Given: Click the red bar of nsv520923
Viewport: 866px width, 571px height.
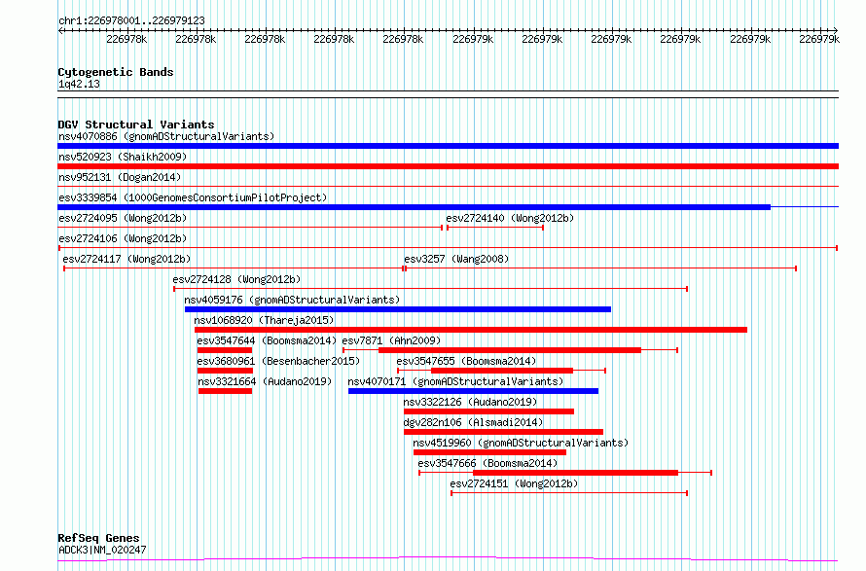Looking at the screenshot, I should point(448,166).
